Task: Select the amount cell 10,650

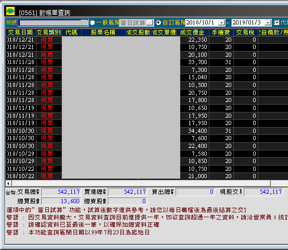Action: tap(195, 108)
